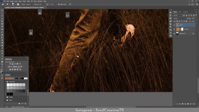
Task: Toggle lock image pixels brush icon
Action: pos(180,21)
